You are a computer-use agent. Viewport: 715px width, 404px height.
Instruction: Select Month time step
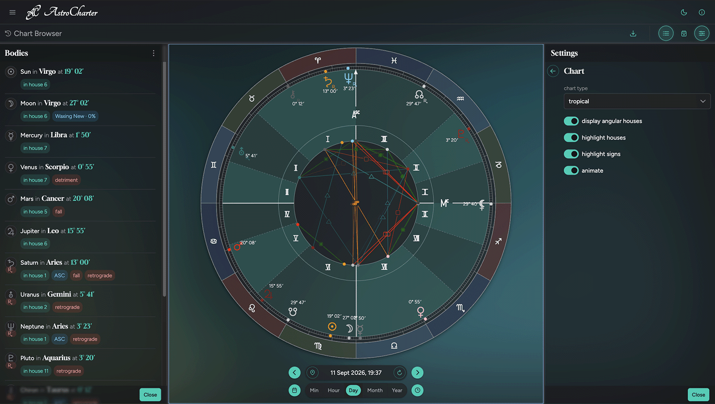click(375, 390)
